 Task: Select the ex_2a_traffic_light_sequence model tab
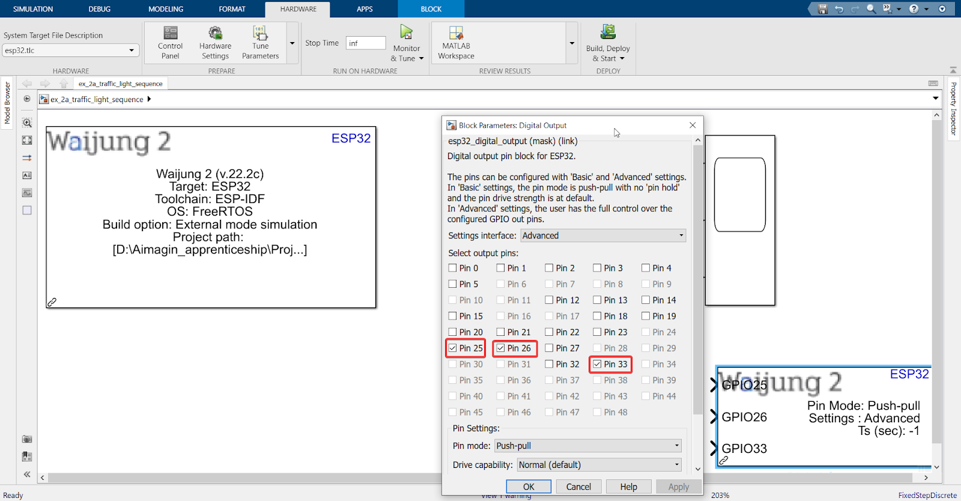(120, 83)
